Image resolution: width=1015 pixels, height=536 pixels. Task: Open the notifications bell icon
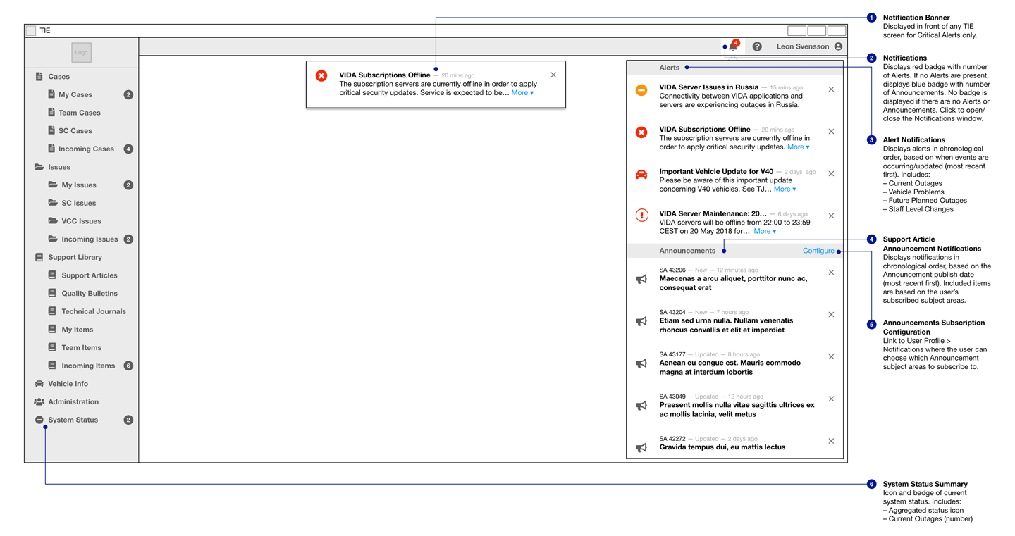pyautogui.click(x=732, y=48)
